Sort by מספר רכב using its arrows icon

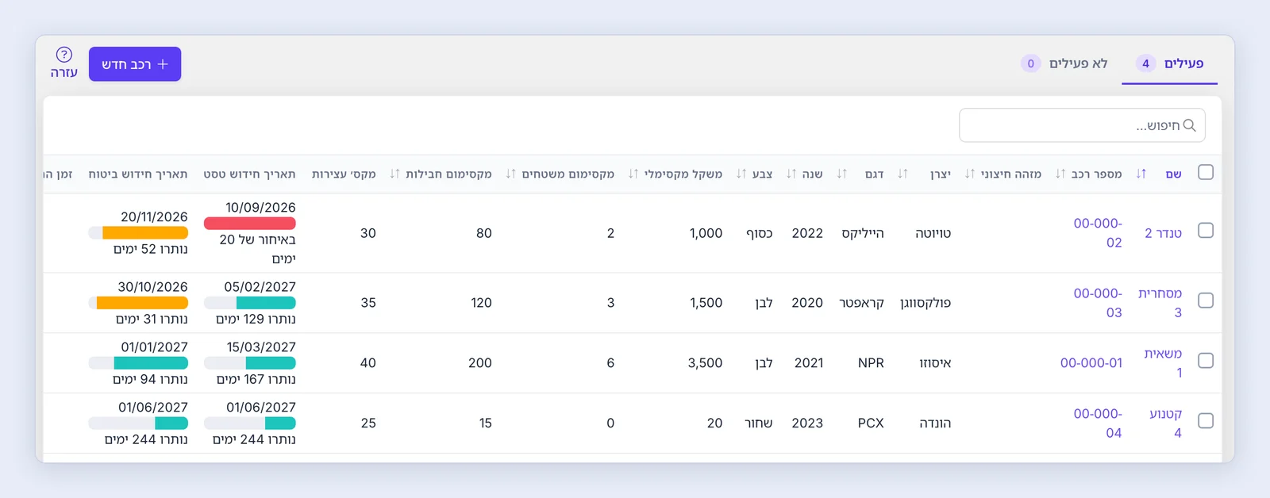point(1060,174)
